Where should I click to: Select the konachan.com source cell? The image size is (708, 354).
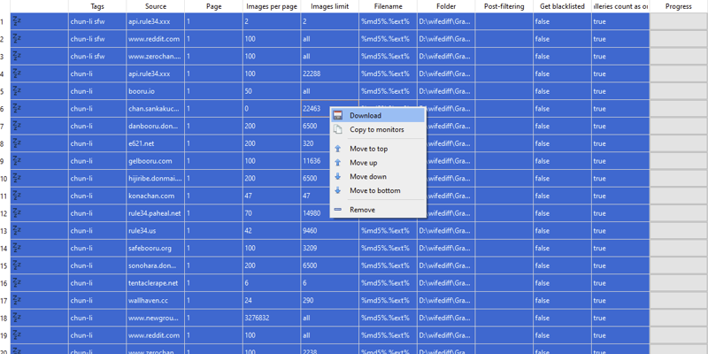coord(156,196)
